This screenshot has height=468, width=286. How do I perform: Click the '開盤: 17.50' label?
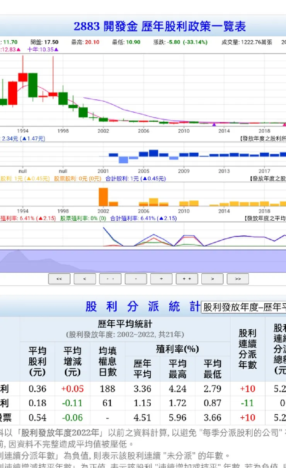pos(45,42)
